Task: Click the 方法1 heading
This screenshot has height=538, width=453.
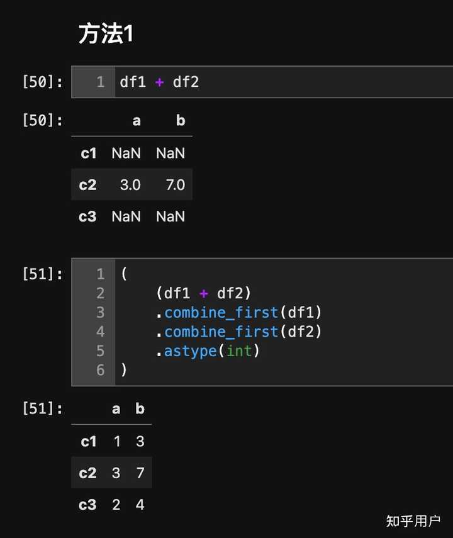Action: (x=106, y=34)
